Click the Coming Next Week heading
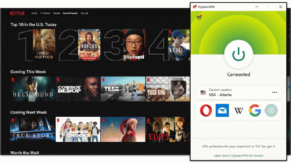This screenshot has width=291, height=163. pyautogui.click(x=29, y=112)
